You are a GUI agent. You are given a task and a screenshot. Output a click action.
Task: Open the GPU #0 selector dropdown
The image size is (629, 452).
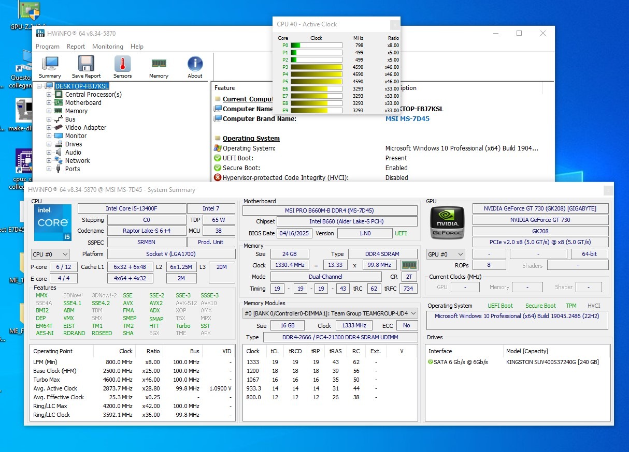pos(446,254)
